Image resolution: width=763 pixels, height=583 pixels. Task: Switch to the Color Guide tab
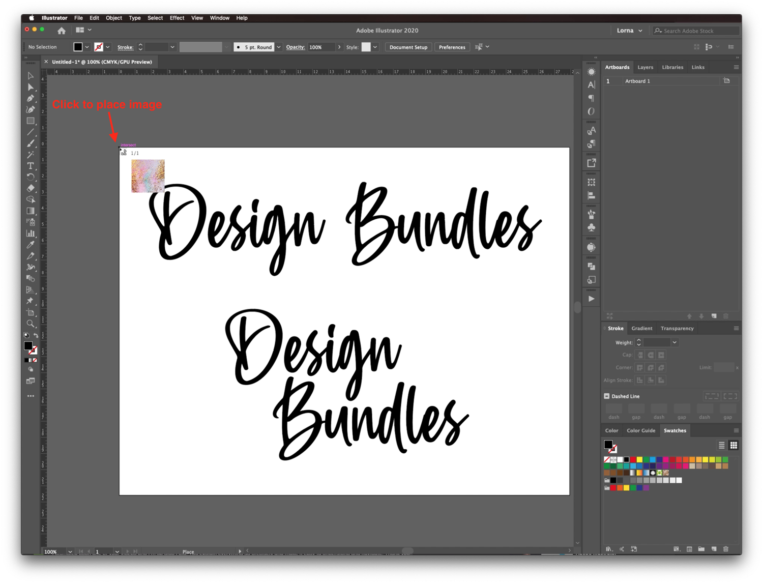641,431
